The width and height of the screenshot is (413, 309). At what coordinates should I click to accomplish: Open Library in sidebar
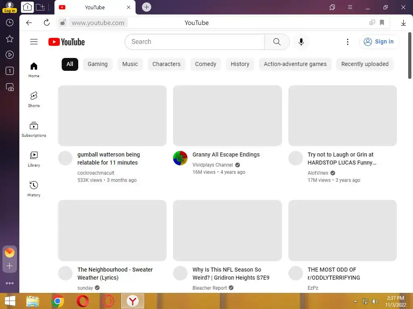coord(34,159)
